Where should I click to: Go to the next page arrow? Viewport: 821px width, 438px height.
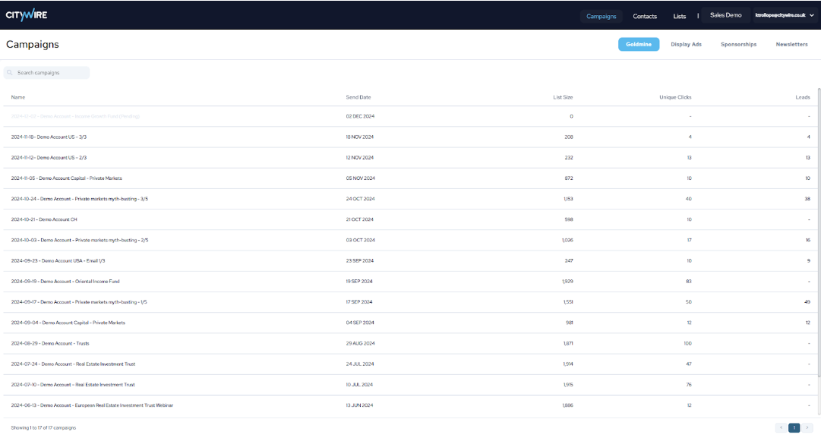(807, 428)
